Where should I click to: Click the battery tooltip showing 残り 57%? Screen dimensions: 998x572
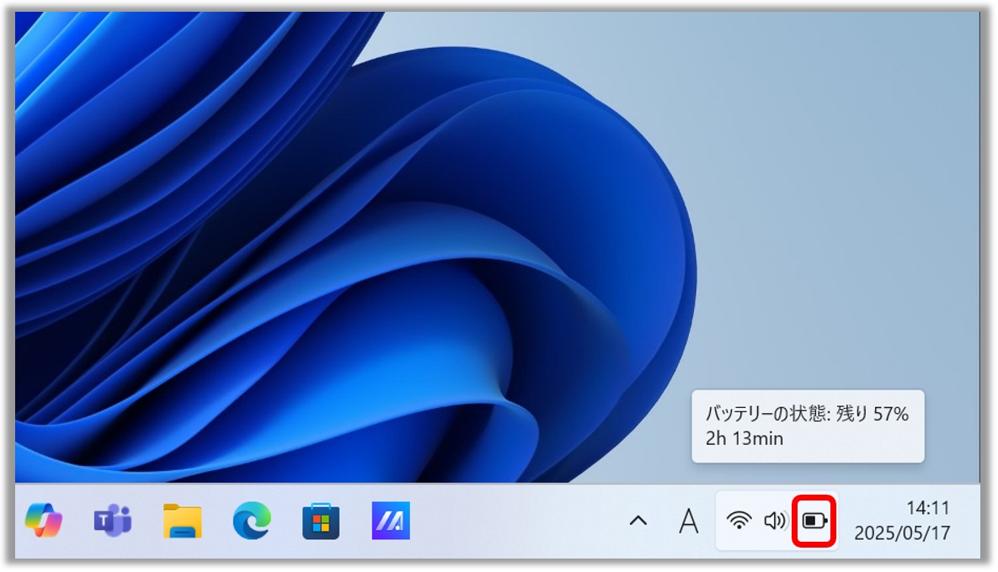[x=808, y=426]
